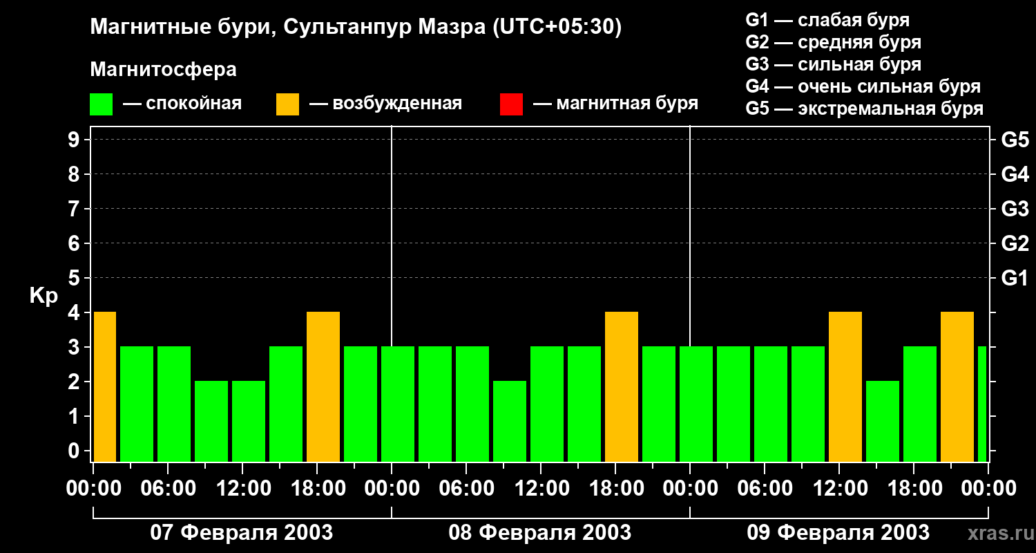Click the "— магнитная буря" legend label
Viewport: 1036px width, 553px height.
[615, 104]
